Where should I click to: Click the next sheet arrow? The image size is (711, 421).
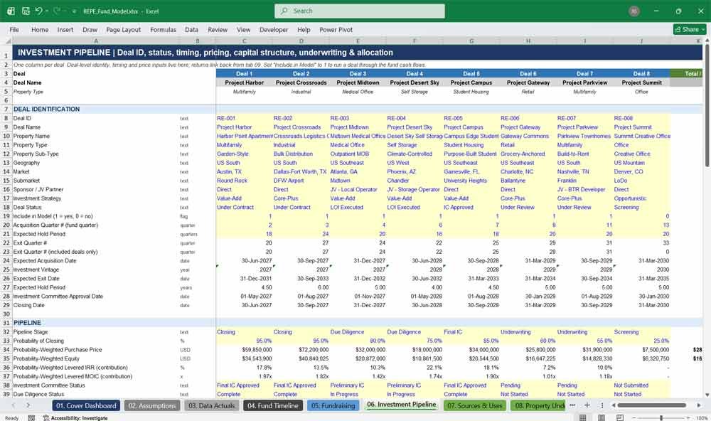click(x=28, y=405)
